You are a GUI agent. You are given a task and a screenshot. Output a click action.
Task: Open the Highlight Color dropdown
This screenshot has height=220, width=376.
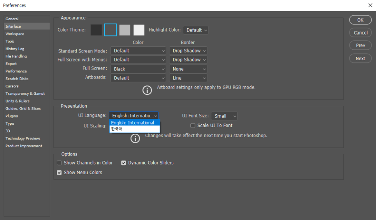196,30
